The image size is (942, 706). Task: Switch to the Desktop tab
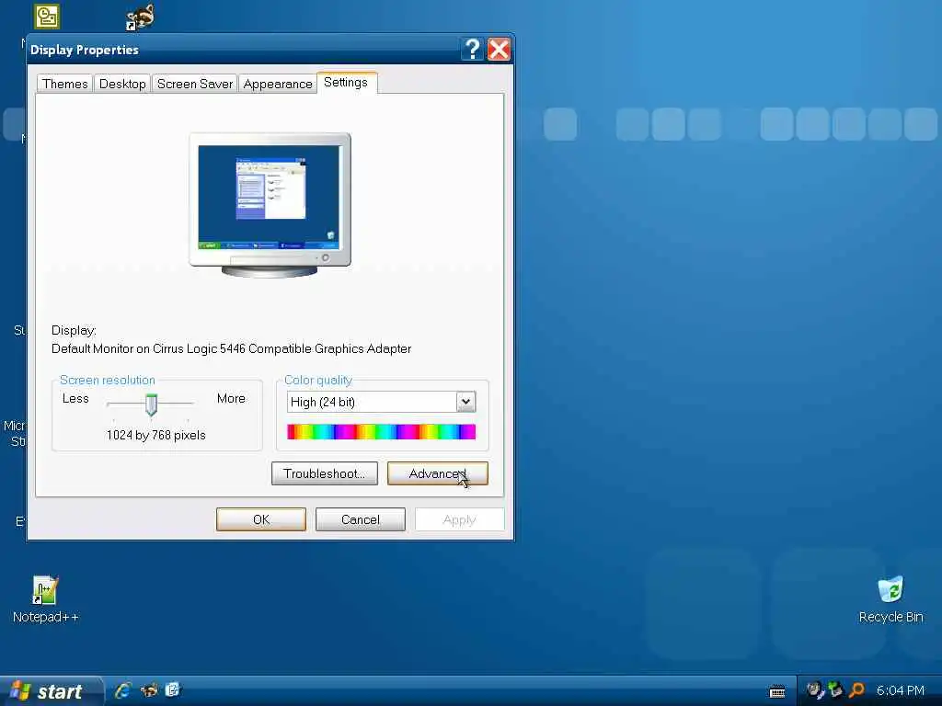coord(122,84)
